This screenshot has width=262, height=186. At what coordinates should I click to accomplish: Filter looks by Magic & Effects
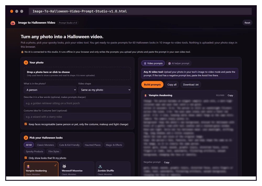114,145
